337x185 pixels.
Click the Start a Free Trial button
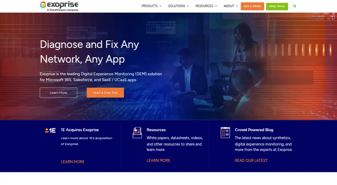105,93
